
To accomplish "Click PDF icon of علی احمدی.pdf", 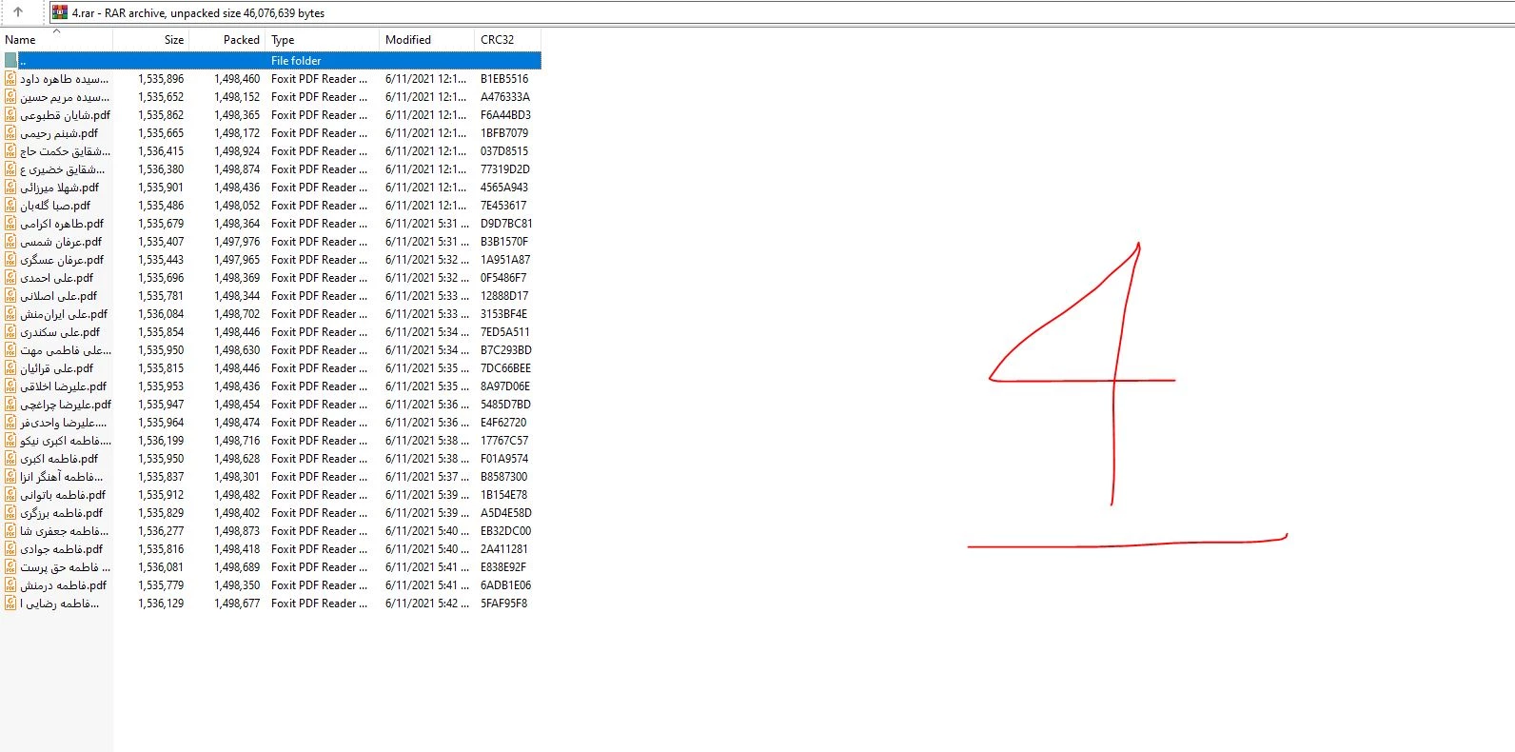I will click(x=10, y=278).
